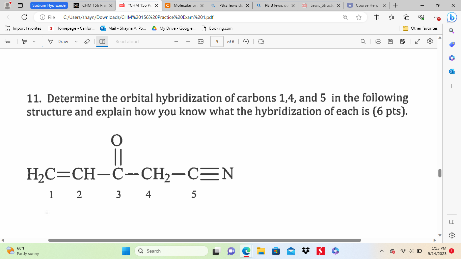Select the Highlight tool
The width and height of the screenshot is (461, 259).
24,41
